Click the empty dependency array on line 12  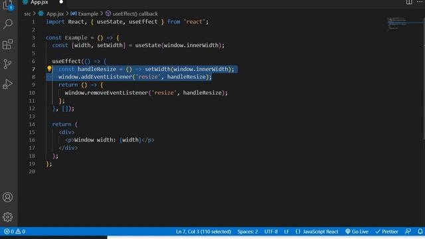click(65, 109)
